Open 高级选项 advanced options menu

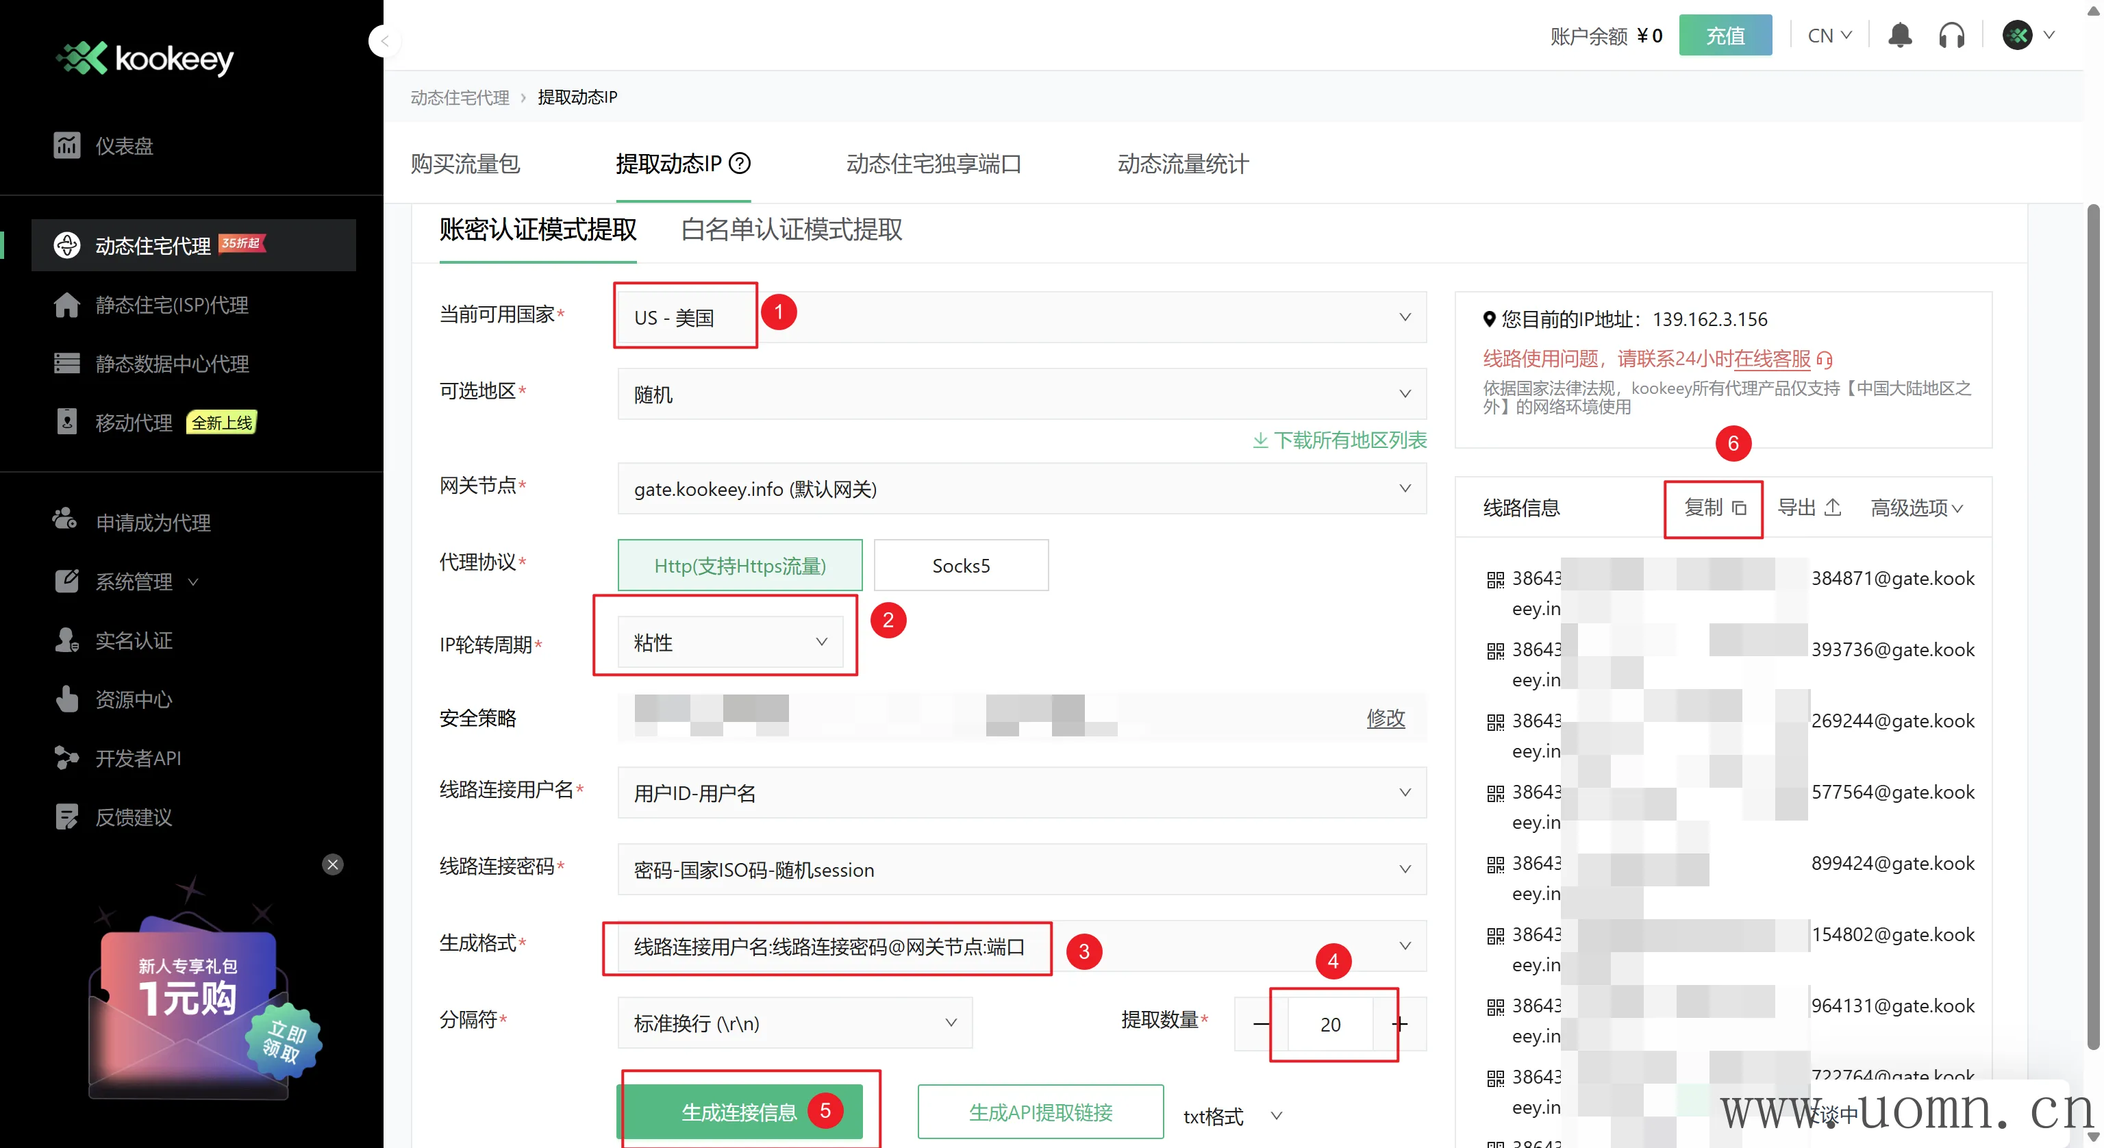(x=1916, y=508)
